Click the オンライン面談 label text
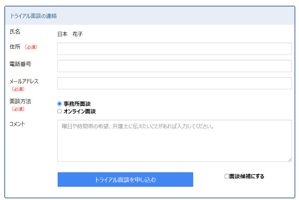The image size is (299, 200). click(80, 111)
